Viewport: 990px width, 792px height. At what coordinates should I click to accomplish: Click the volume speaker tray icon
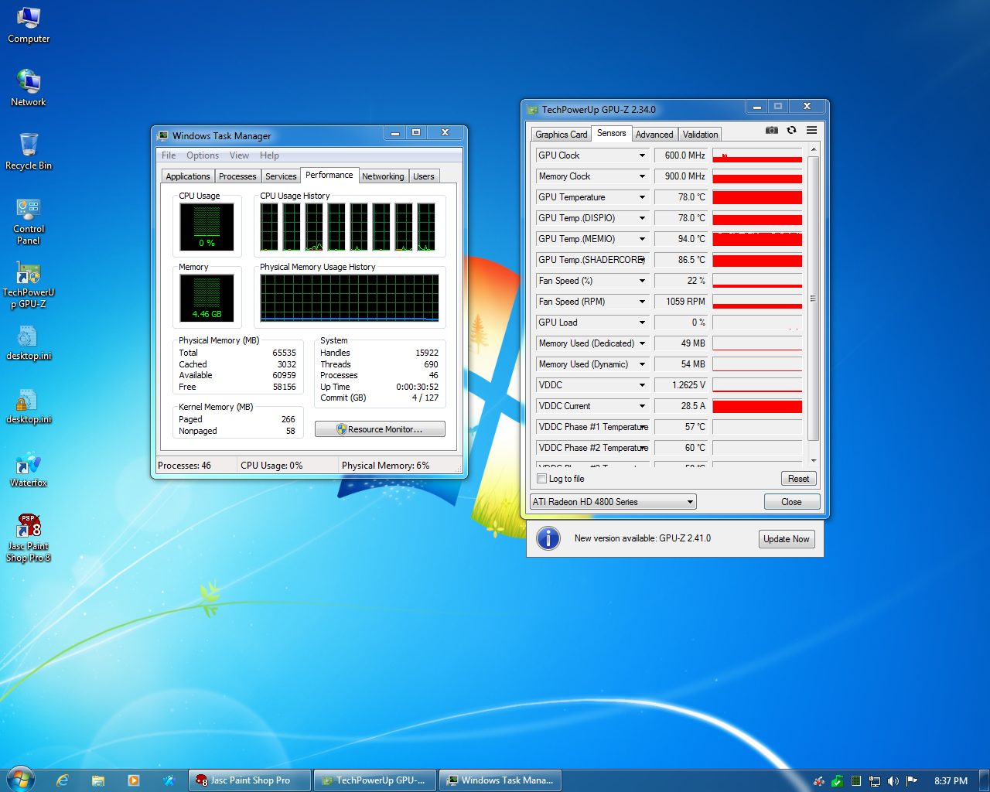tap(893, 781)
